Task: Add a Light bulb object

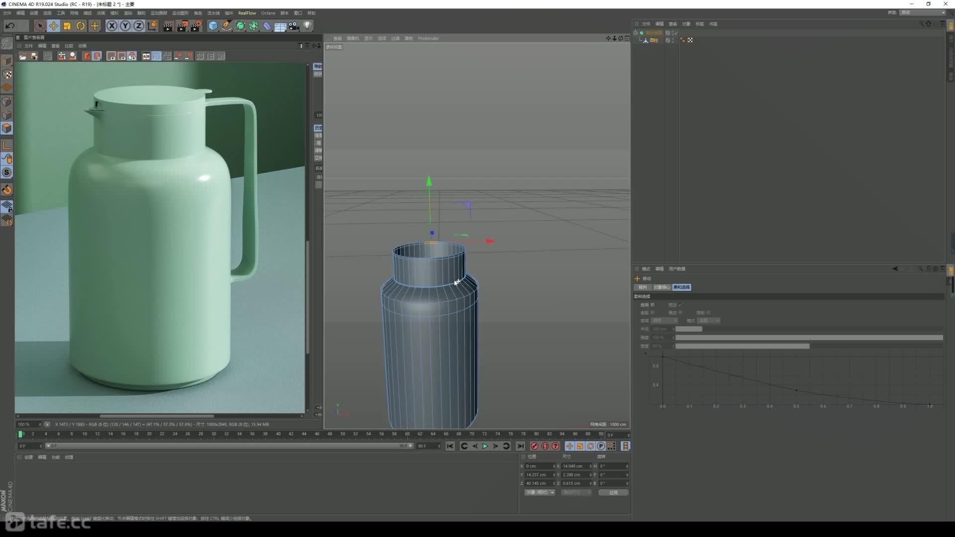Action: [307, 26]
